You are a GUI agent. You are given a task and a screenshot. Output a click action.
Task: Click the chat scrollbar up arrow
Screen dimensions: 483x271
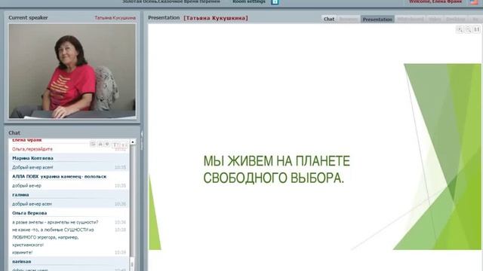tap(133, 142)
